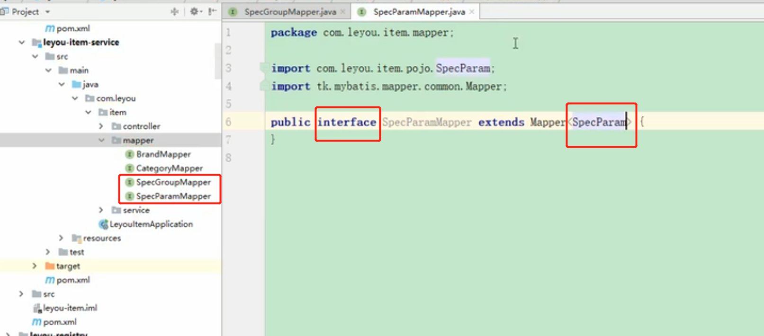Open pom.xml below the target folder
Viewport: 764px width, 336px height.
pos(73,280)
